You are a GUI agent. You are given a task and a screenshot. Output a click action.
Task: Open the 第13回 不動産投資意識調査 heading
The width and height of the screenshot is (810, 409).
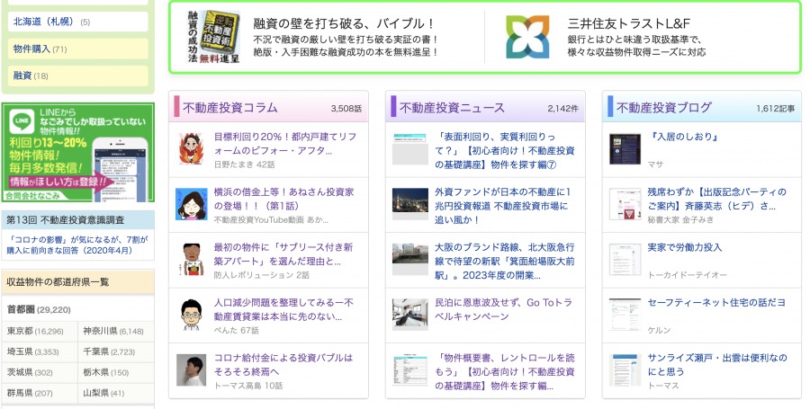pos(65,219)
